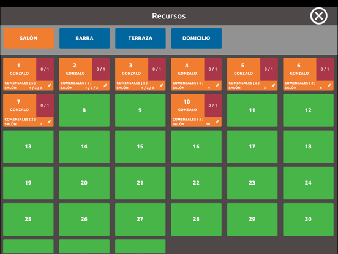Select free table 8
The image size is (338, 254).
click(85, 110)
